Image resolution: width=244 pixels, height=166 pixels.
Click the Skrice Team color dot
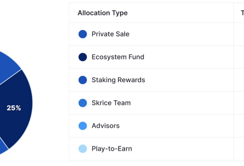(x=83, y=103)
